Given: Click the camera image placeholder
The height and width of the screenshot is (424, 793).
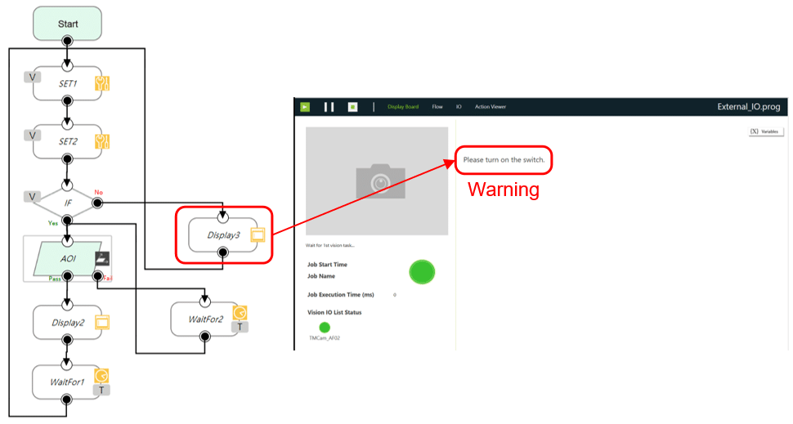Looking at the screenshot, I should point(377,181).
